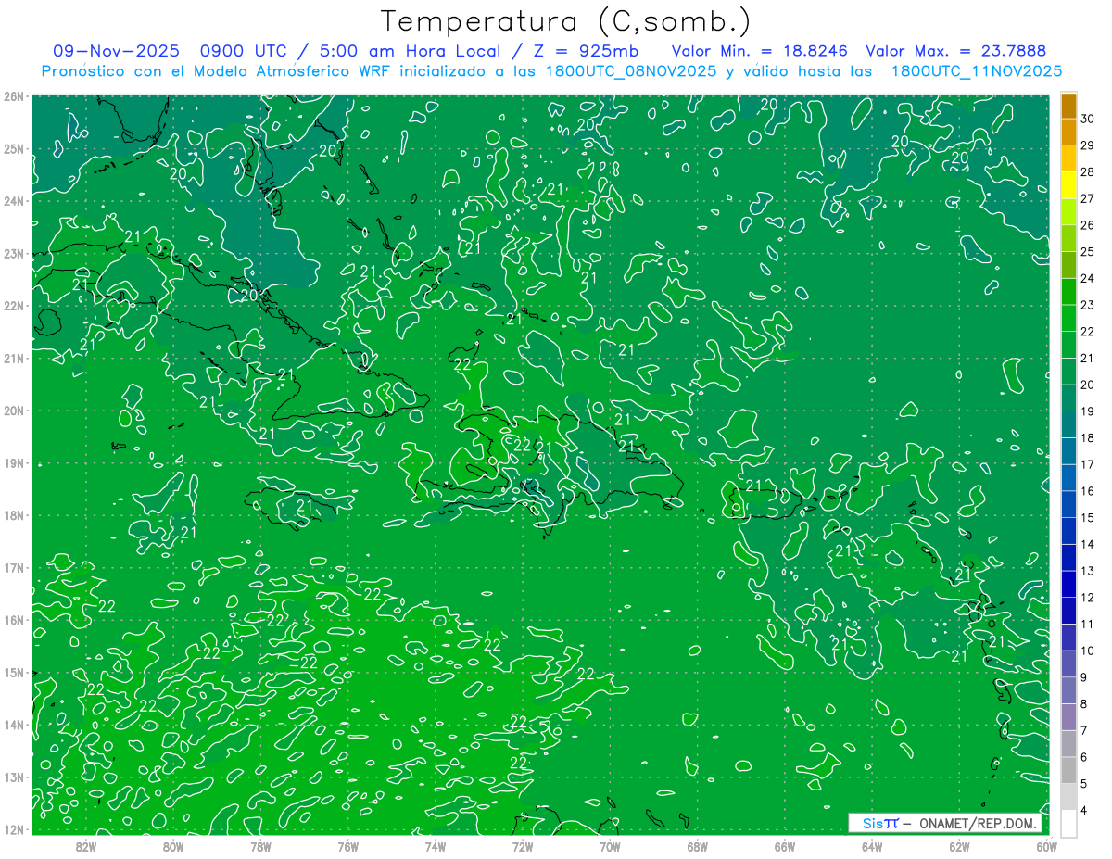Click the '19' color scale label

point(1088,411)
